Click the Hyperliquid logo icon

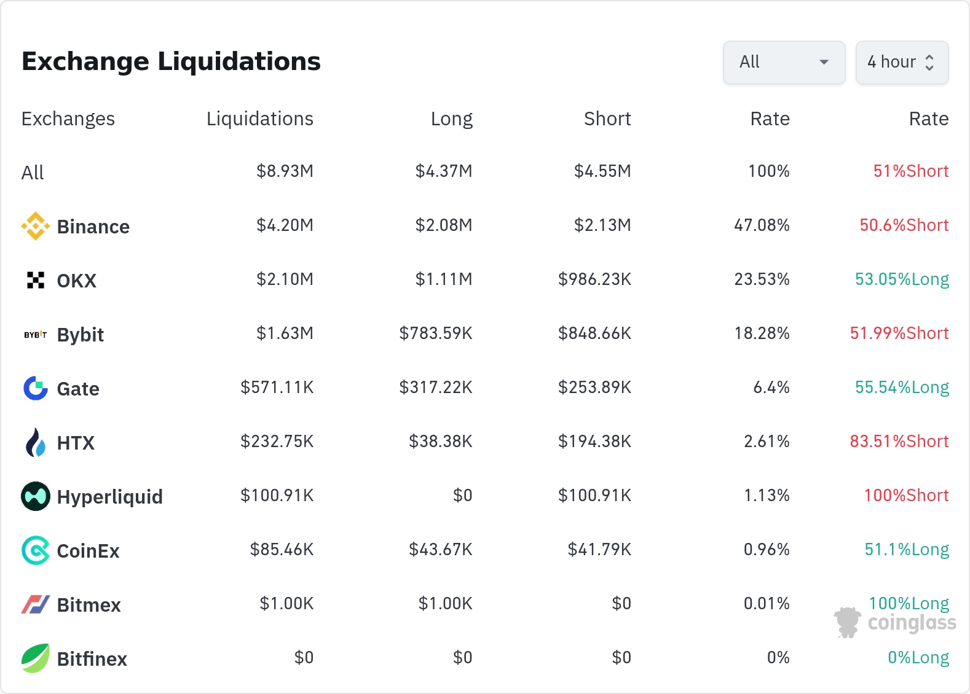36,496
